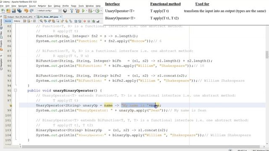The width and height of the screenshot is (269, 151).
Task: Click method name unaryBinaryOperator on line 95
Action: coord(73,91)
